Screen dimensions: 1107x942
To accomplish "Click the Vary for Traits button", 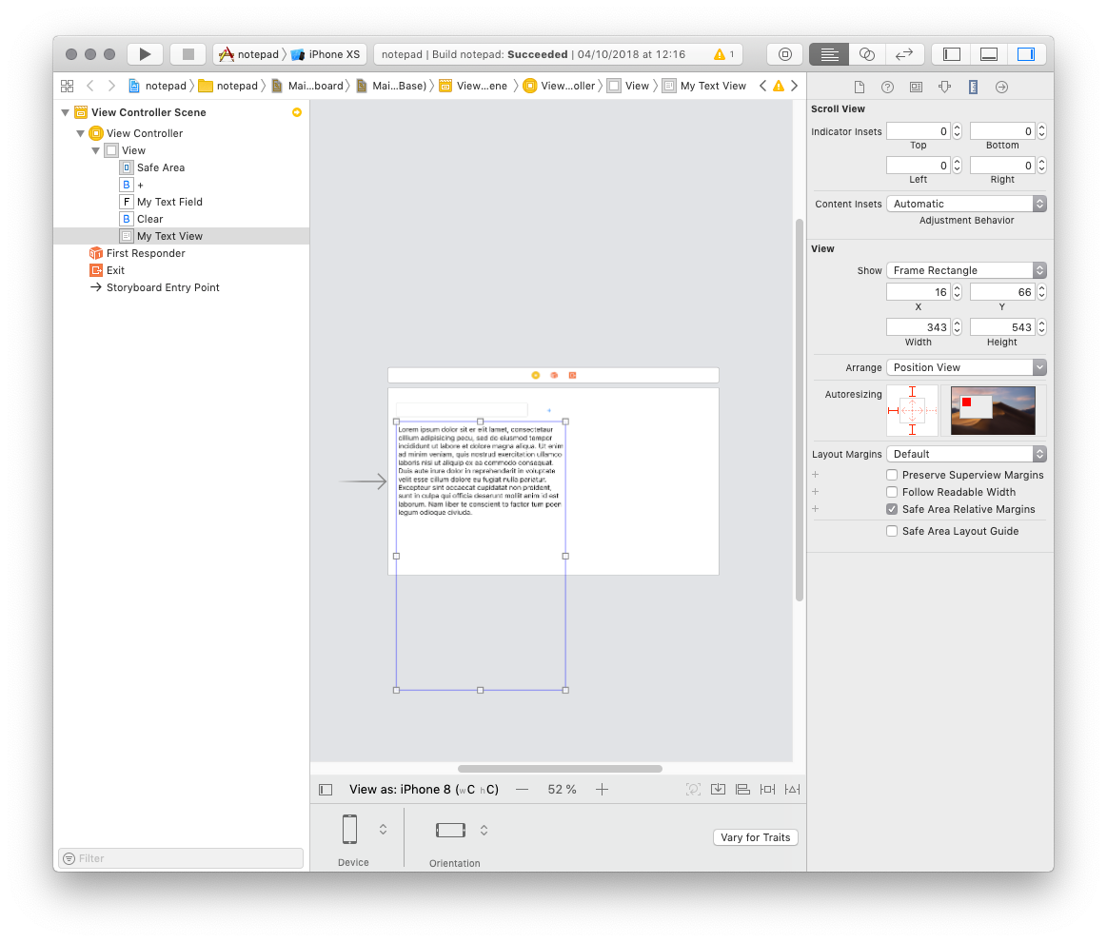I will [x=755, y=837].
